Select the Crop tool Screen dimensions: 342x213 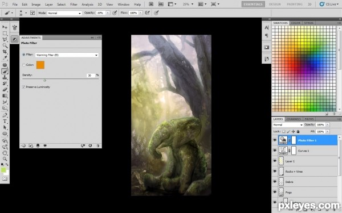click(x=5, y=52)
